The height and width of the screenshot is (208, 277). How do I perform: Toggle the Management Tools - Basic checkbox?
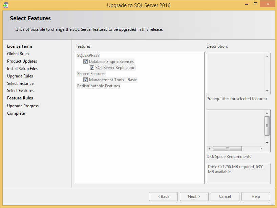pos(85,80)
